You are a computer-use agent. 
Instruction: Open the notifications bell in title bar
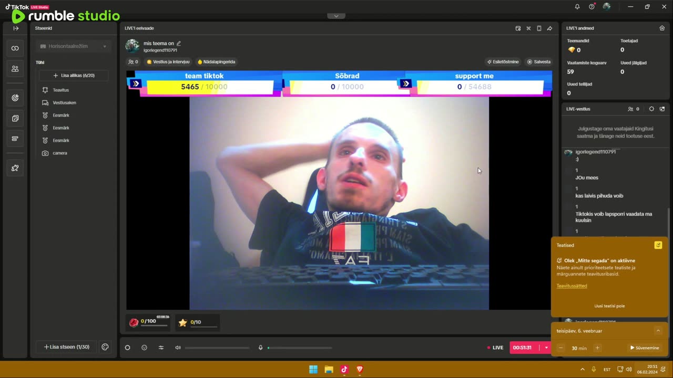tap(577, 7)
